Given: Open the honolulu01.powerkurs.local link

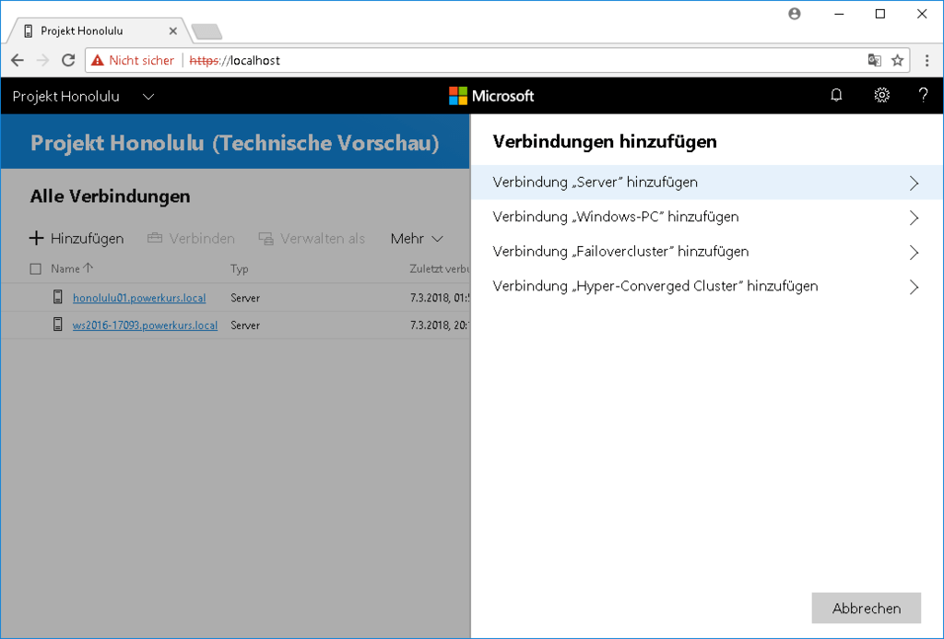Looking at the screenshot, I should point(139,298).
